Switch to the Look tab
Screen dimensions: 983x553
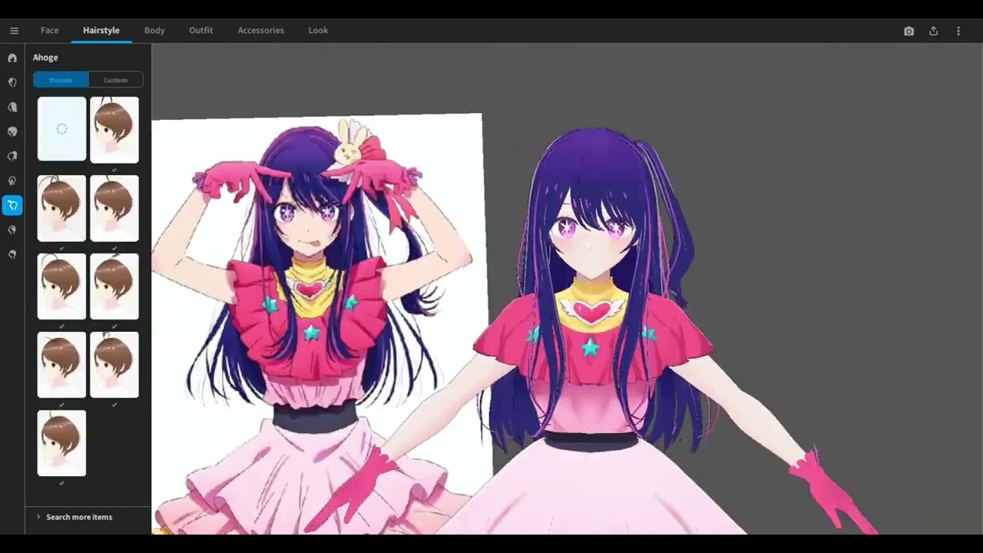pos(318,30)
